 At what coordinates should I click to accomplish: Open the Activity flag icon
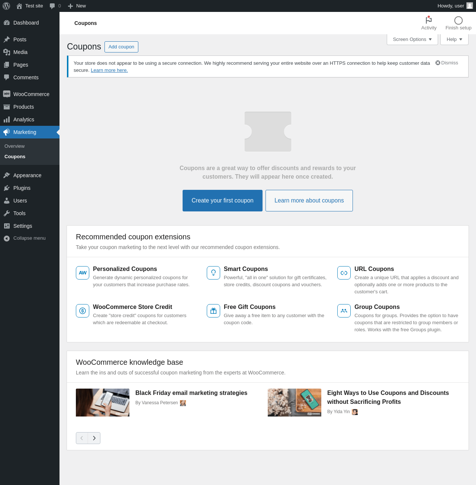[429, 20]
